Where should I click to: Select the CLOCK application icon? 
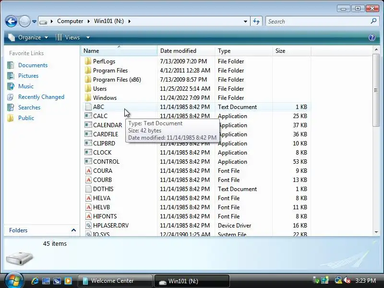[88, 152]
